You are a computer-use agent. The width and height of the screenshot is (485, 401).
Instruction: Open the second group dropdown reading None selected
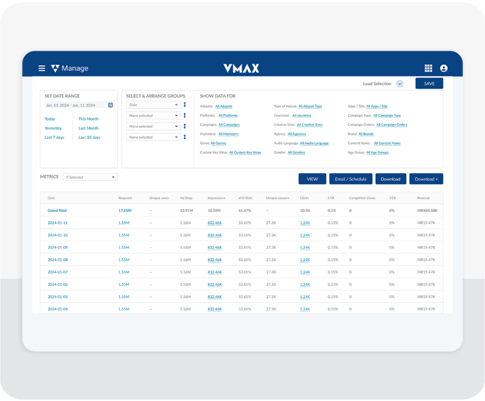[x=153, y=116]
